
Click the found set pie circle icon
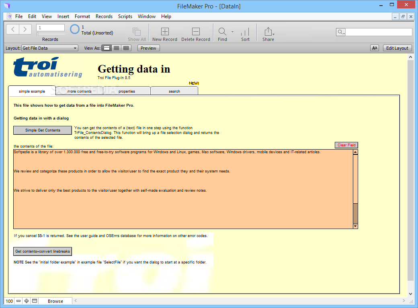pos(75,29)
